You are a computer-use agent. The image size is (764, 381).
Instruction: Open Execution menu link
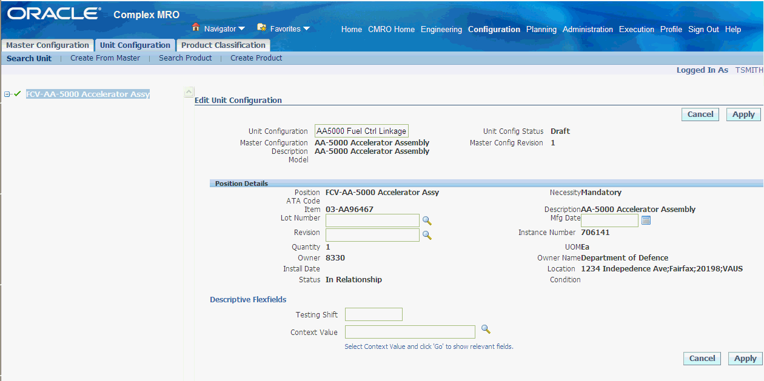click(x=637, y=29)
